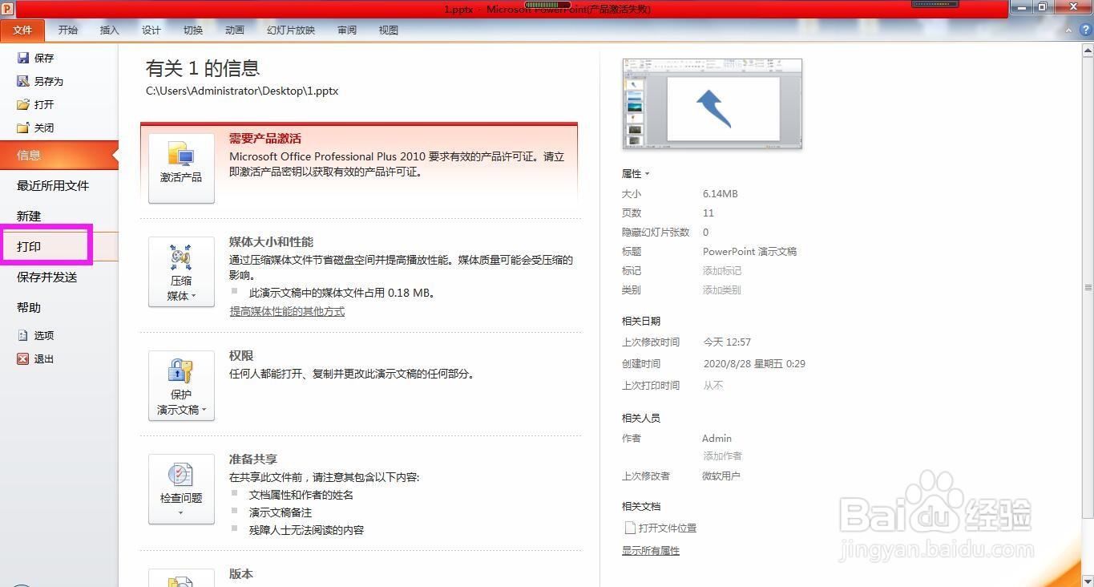Open 选项 options dialog
The height and width of the screenshot is (587, 1094).
point(35,335)
